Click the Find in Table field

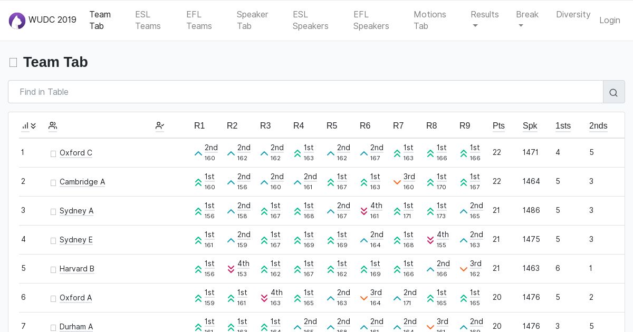point(305,92)
